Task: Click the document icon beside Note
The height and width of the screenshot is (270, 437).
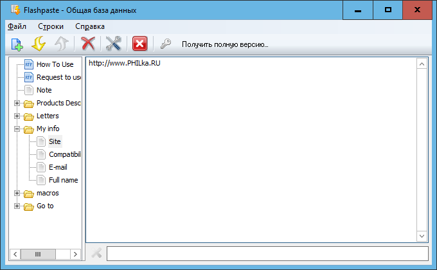Action: coord(29,90)
